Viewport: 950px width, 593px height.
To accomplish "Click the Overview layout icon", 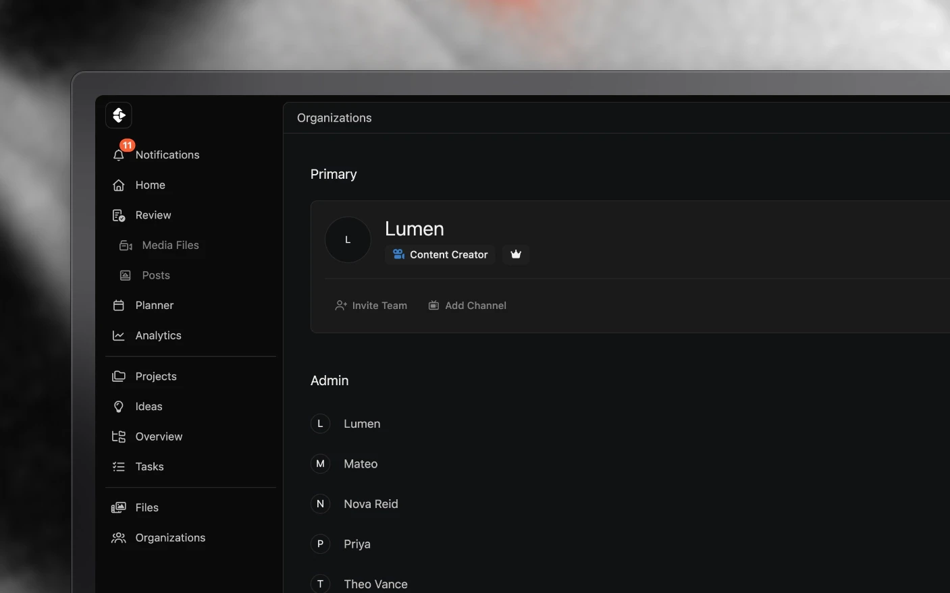I will pos(119,436).
